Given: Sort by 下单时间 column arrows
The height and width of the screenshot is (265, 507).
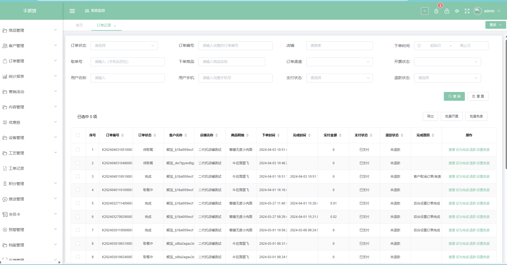Looking at the screenshot, I should (x=278, y=135).
